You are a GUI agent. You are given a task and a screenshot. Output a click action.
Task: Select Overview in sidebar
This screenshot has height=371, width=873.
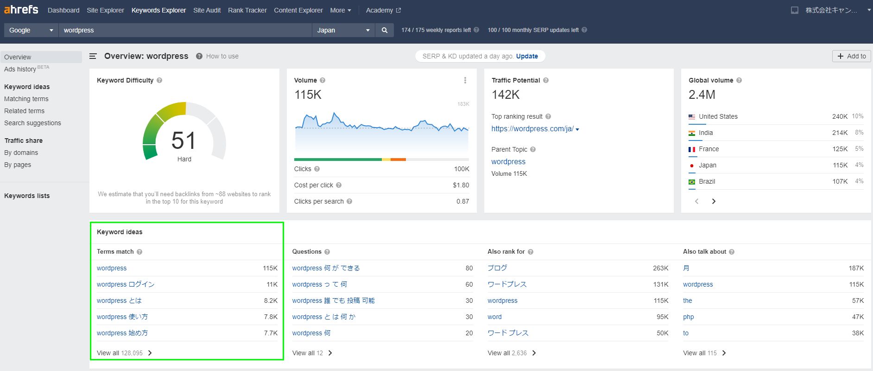click(x=41, y=57)
